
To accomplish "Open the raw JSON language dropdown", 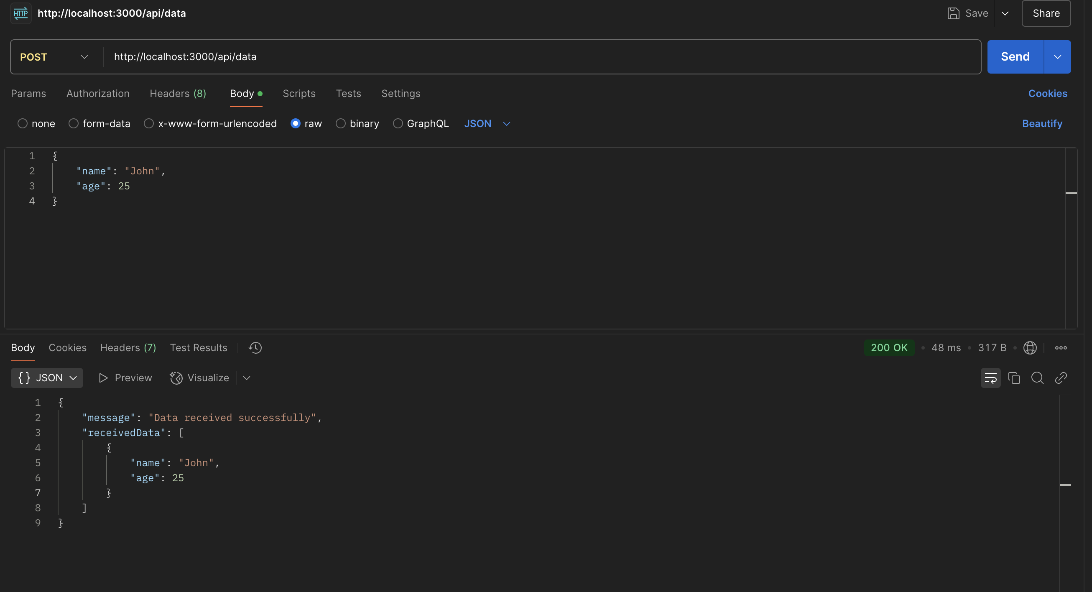I will coord(487,123).
